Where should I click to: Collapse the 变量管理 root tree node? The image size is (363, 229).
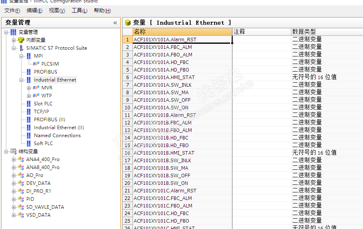point(6,32)
